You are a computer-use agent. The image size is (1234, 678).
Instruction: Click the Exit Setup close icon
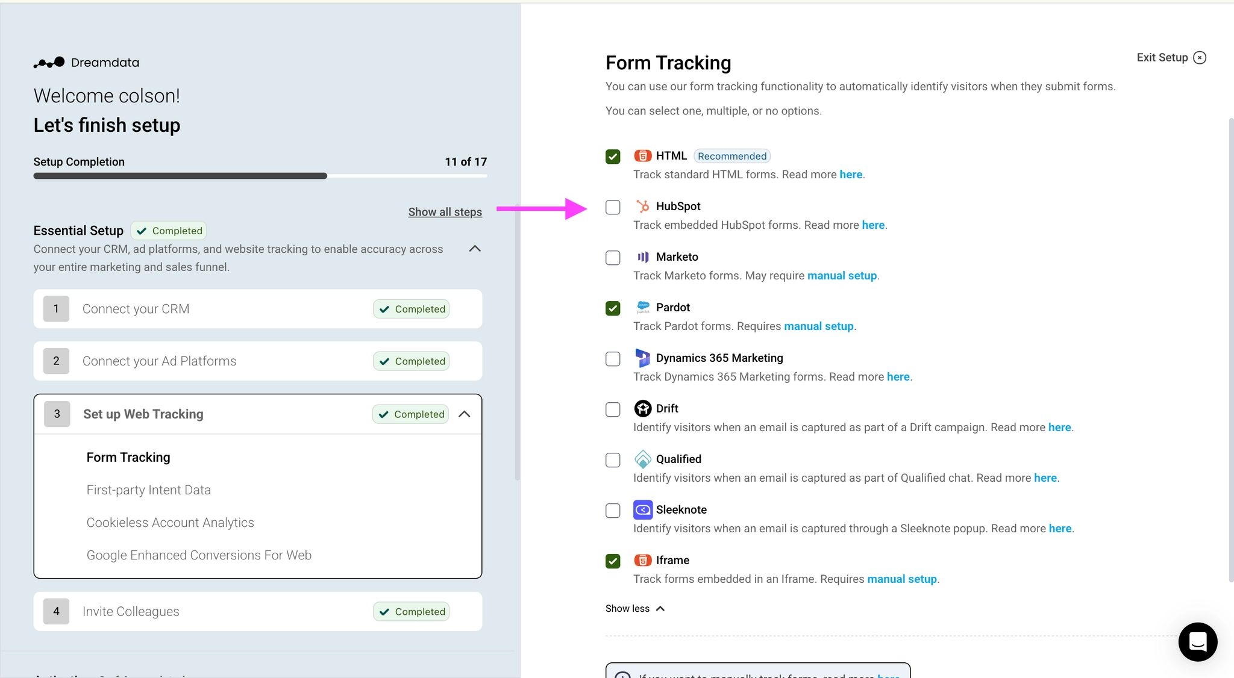tap(1200, 58)
